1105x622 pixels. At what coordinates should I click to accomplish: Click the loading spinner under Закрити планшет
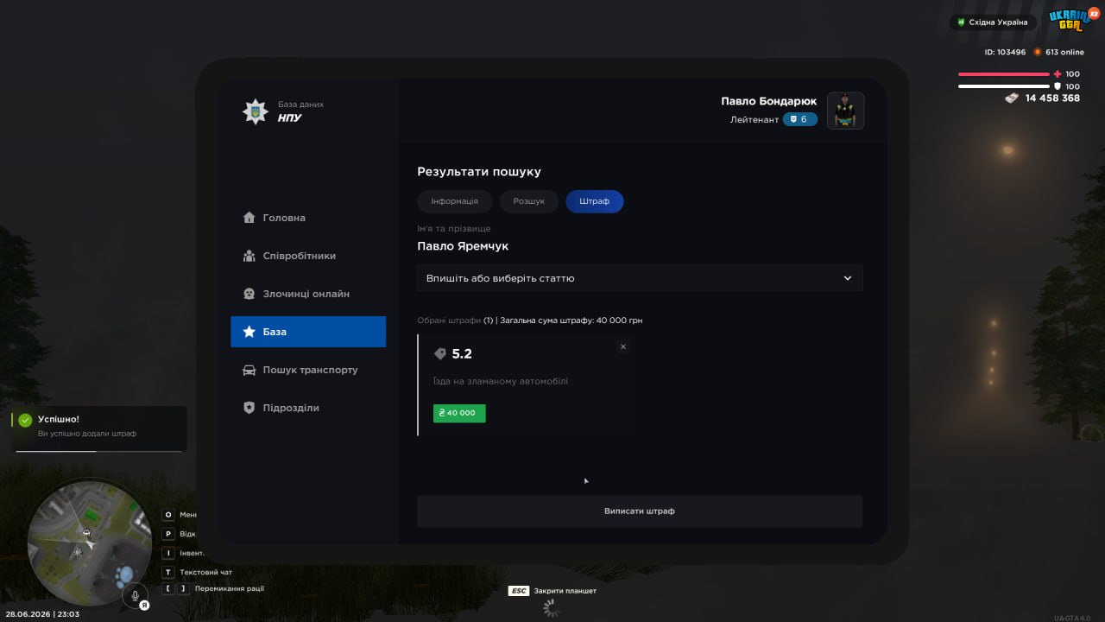[x=552, y=608]
